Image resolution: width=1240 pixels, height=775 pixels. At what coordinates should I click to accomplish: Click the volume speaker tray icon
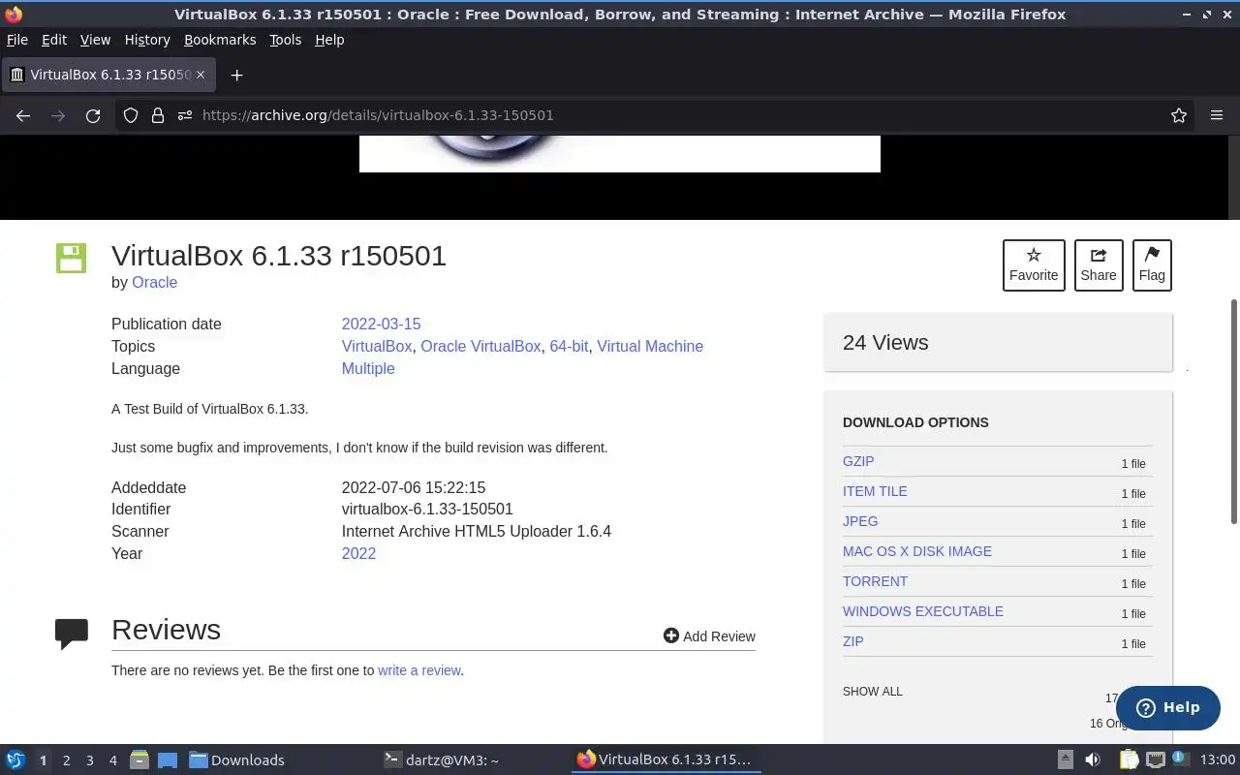click(x=1093, y=759)
